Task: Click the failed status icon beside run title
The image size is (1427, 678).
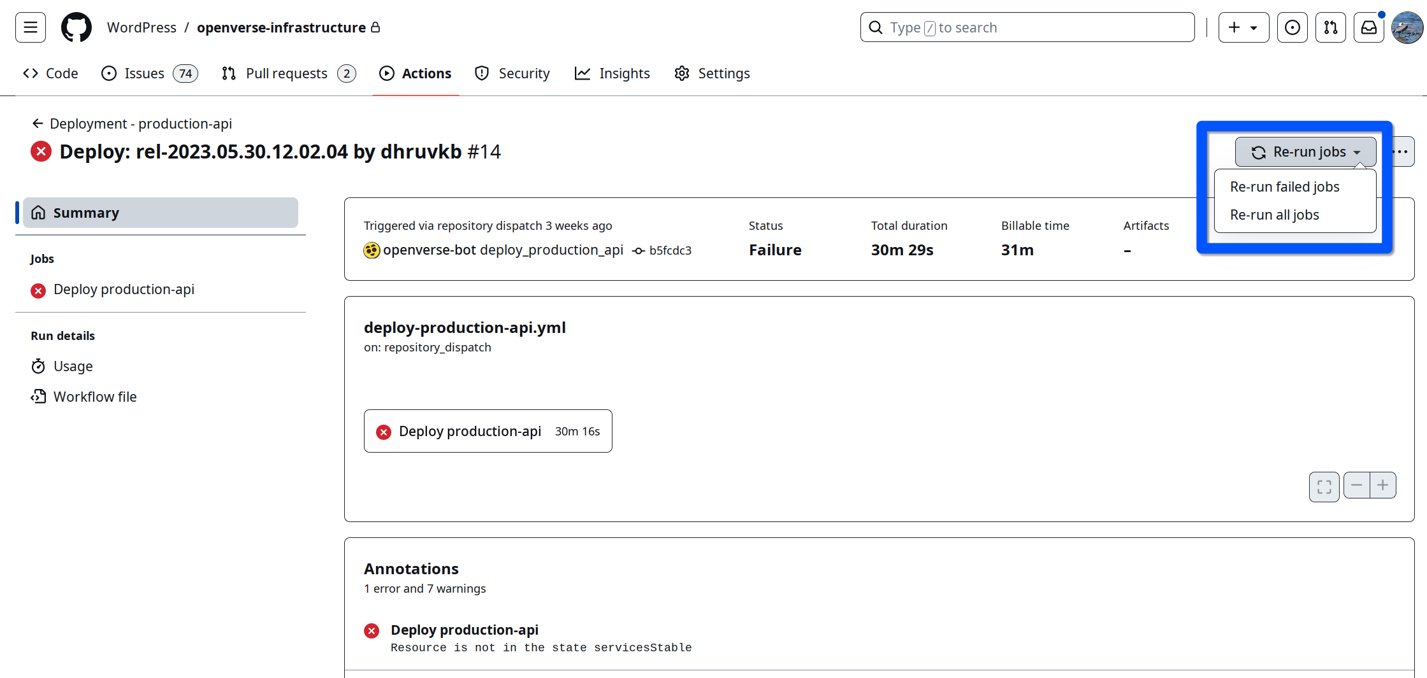Action: click(41, 152)
